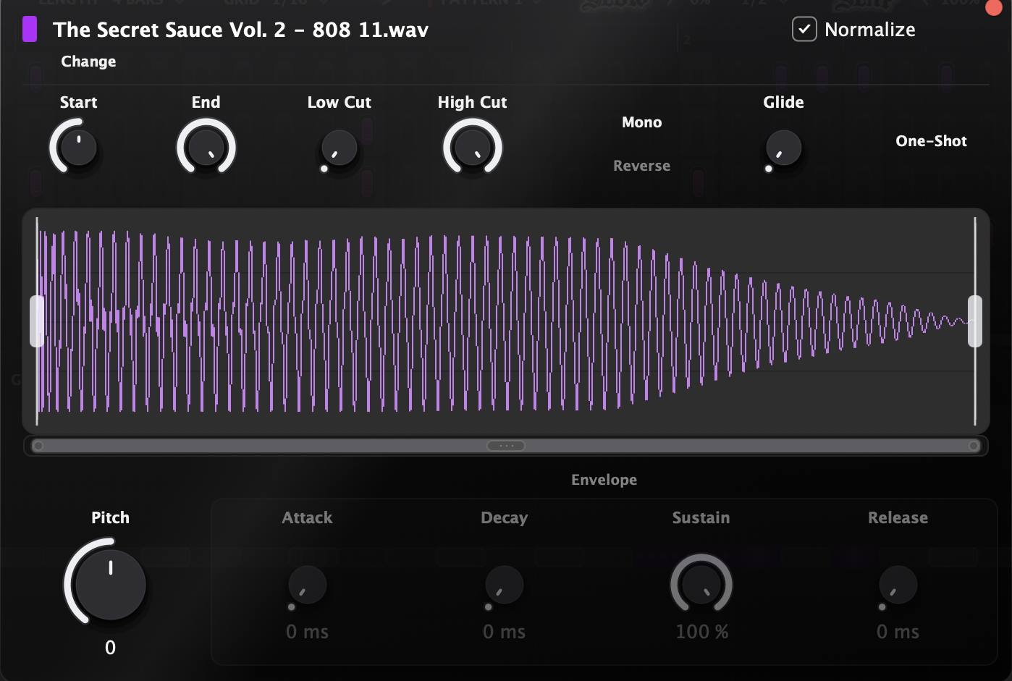Click the sample filename 808 11.wav

click(240, 30)
